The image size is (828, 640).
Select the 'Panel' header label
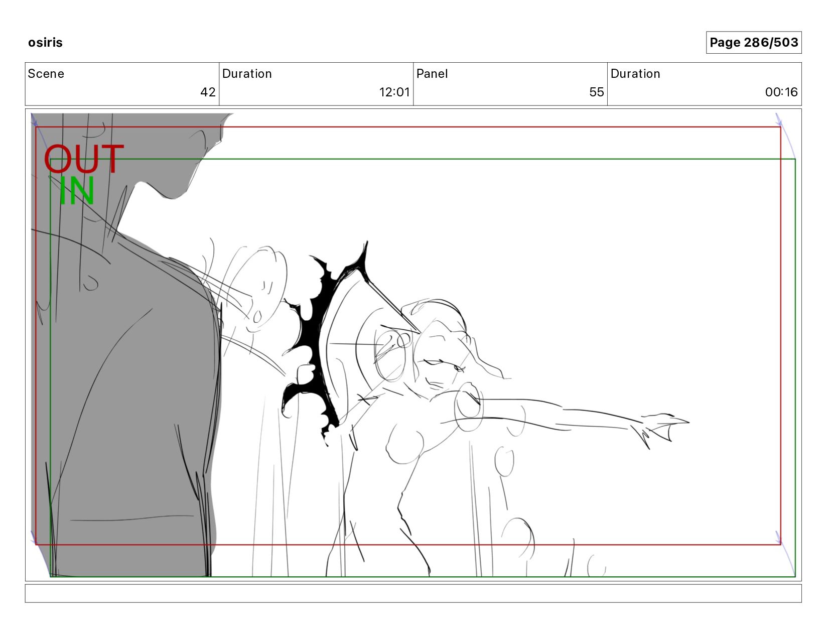click(432, 74)
